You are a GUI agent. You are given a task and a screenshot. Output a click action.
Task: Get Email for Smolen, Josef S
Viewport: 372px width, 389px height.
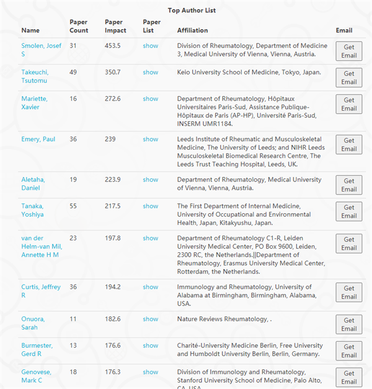click(348, 51)
